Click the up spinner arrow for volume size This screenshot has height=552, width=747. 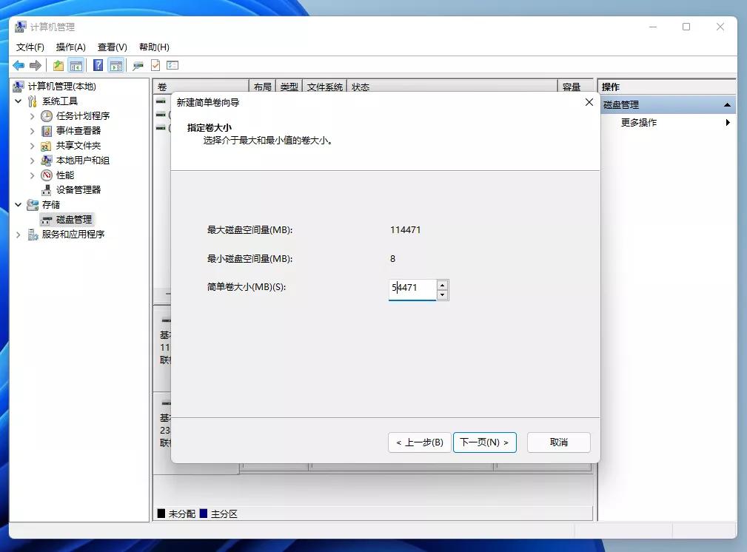click(x=443, y=283)
